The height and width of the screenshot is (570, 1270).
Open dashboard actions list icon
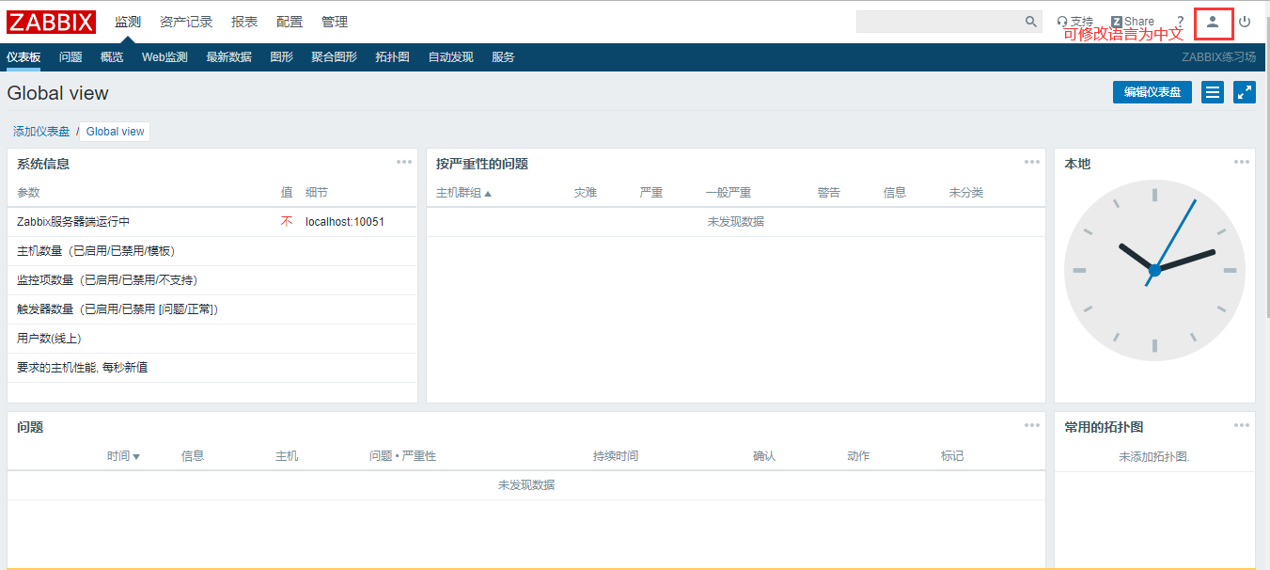(x=1213, y=92)
